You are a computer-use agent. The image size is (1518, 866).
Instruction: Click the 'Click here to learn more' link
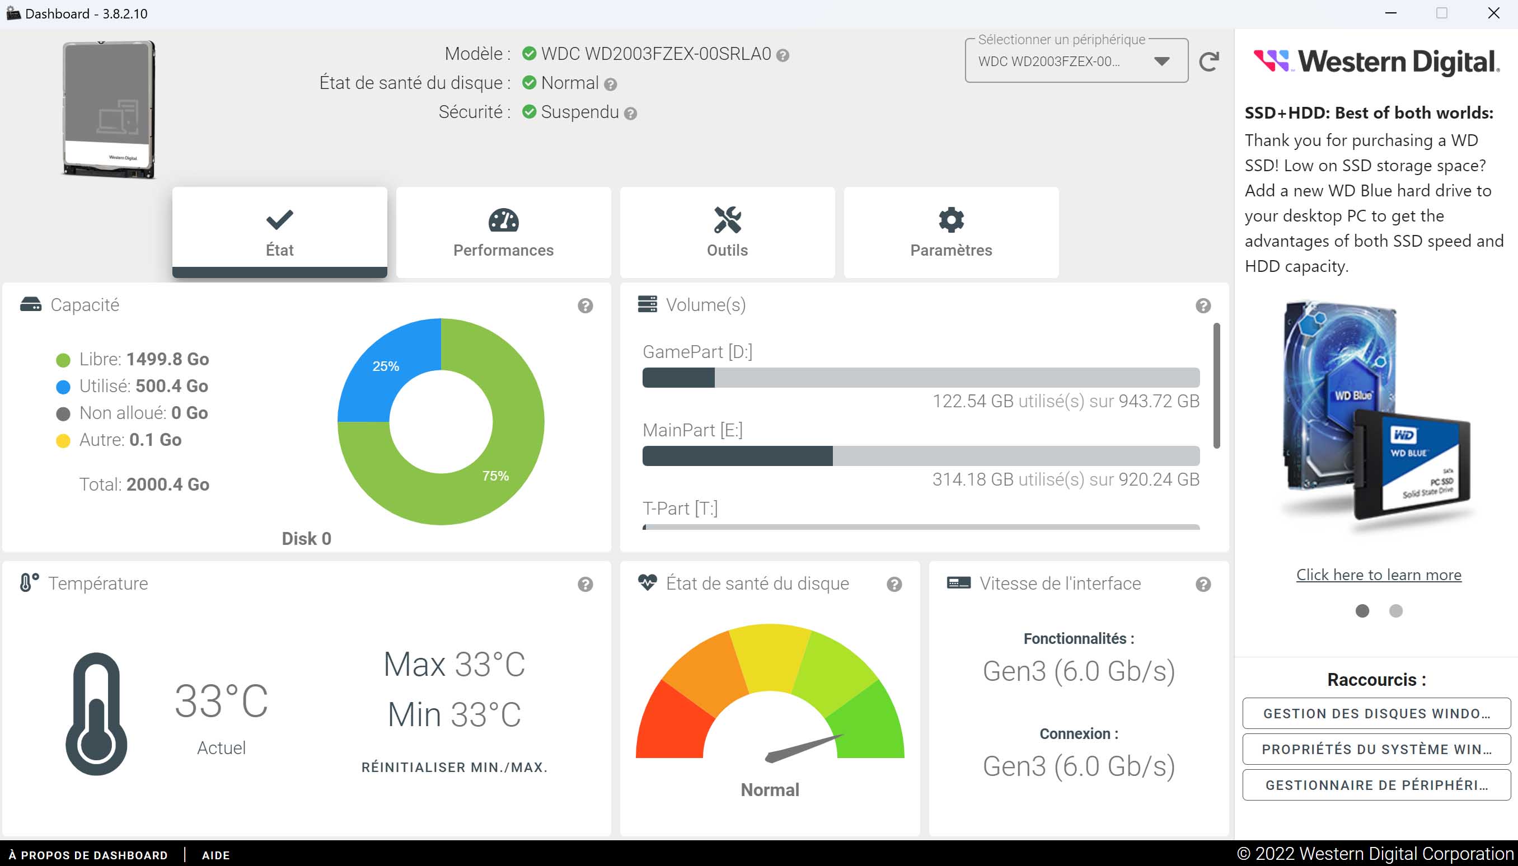[1378, 575]
